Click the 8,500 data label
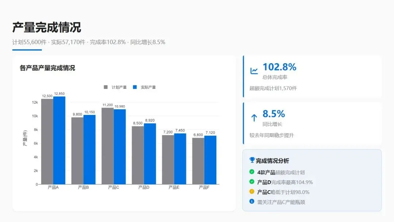The width and height of the screenshot is (394, 222). pos(138,123)
